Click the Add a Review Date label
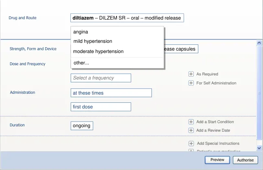Viewport: 263px width, 170px height. coord(213,130)
